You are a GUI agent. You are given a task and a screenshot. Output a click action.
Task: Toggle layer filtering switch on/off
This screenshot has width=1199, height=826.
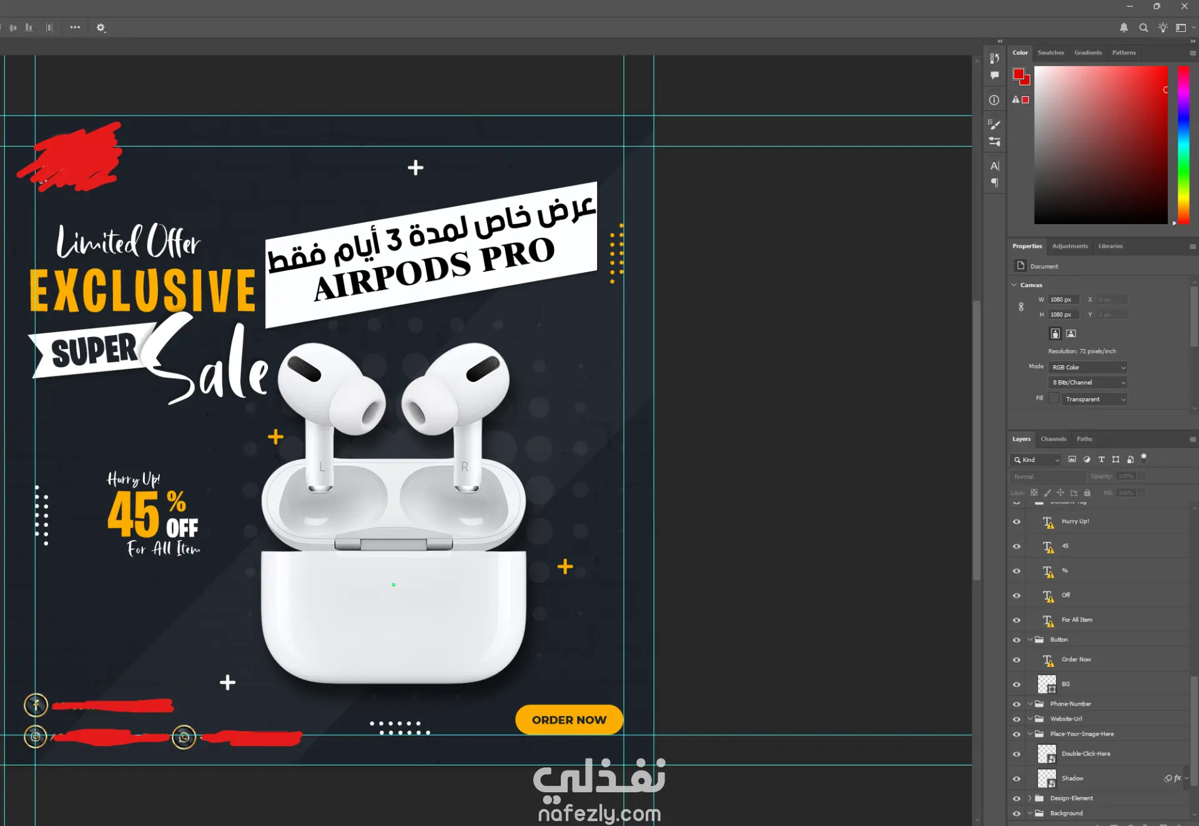(x=1143, y=458)
